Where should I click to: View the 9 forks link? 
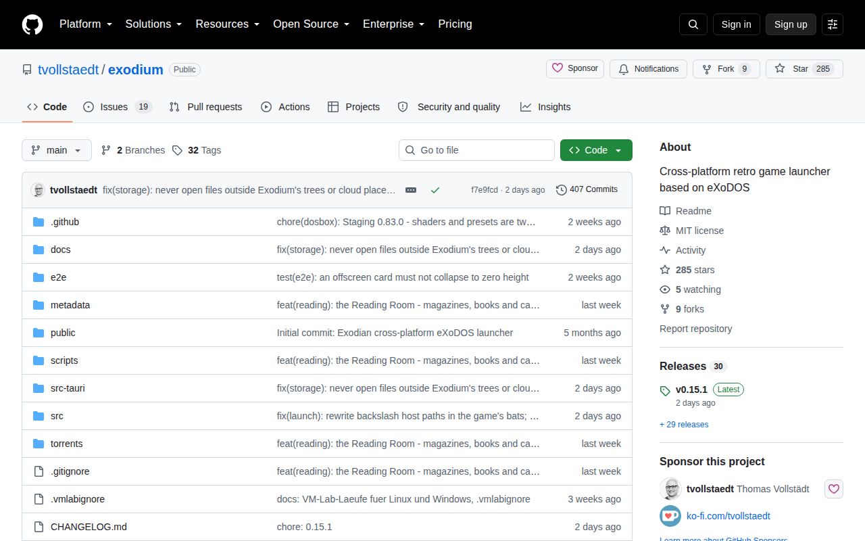(682, 309)
